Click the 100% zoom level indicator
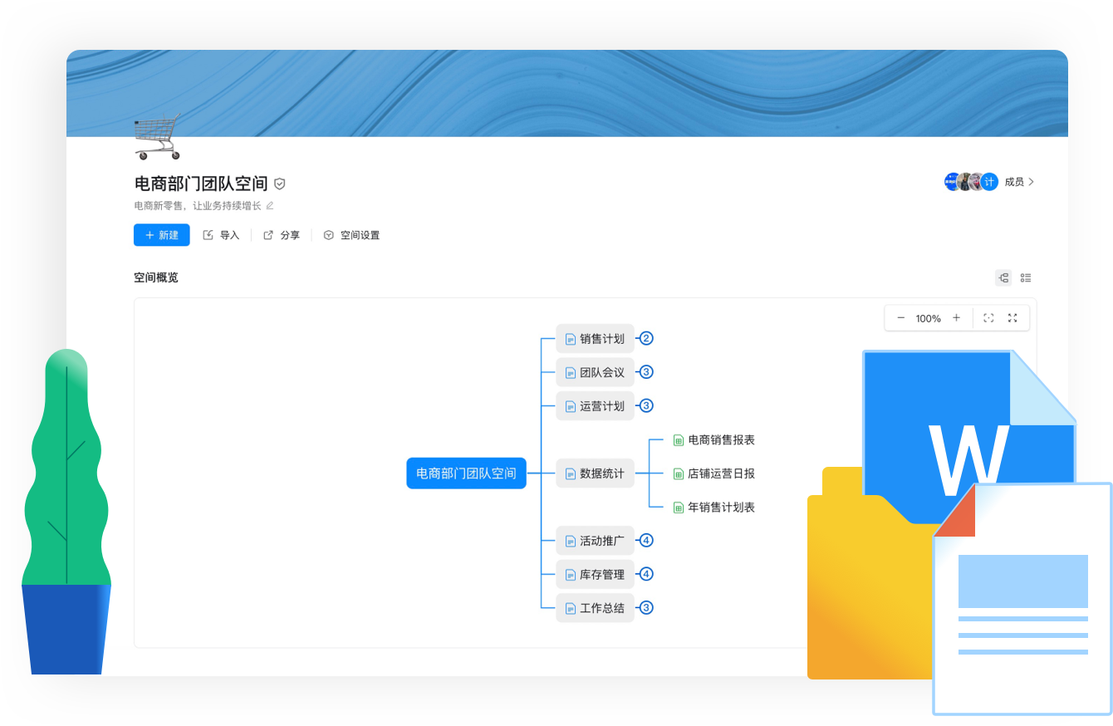The width and height of the screenshot is (1113, 726). (x=928, y=318)
